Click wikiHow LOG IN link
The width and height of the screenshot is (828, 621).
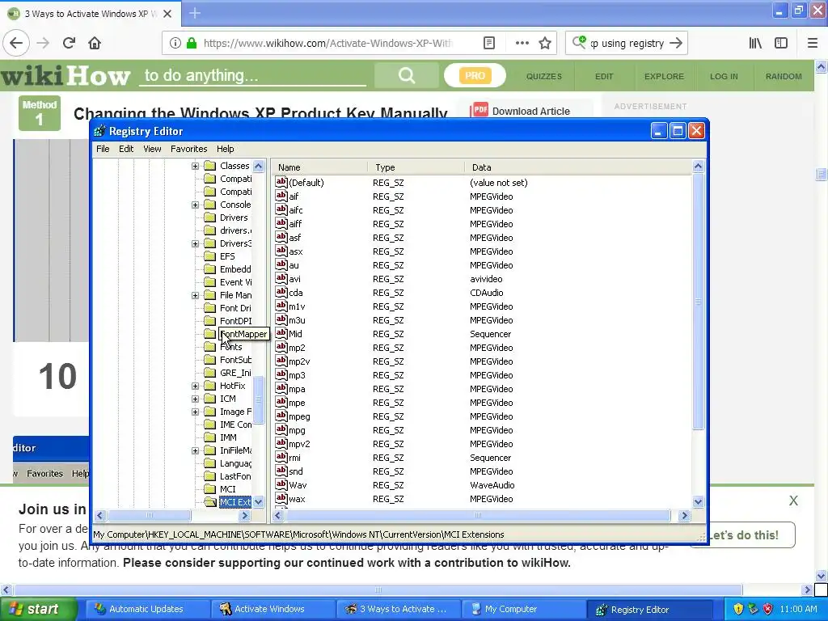[724, 76]
